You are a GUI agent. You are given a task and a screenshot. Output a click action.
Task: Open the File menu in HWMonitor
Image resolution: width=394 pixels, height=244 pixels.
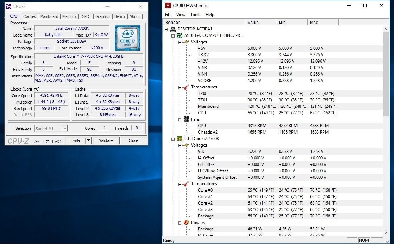click(168, 15)
